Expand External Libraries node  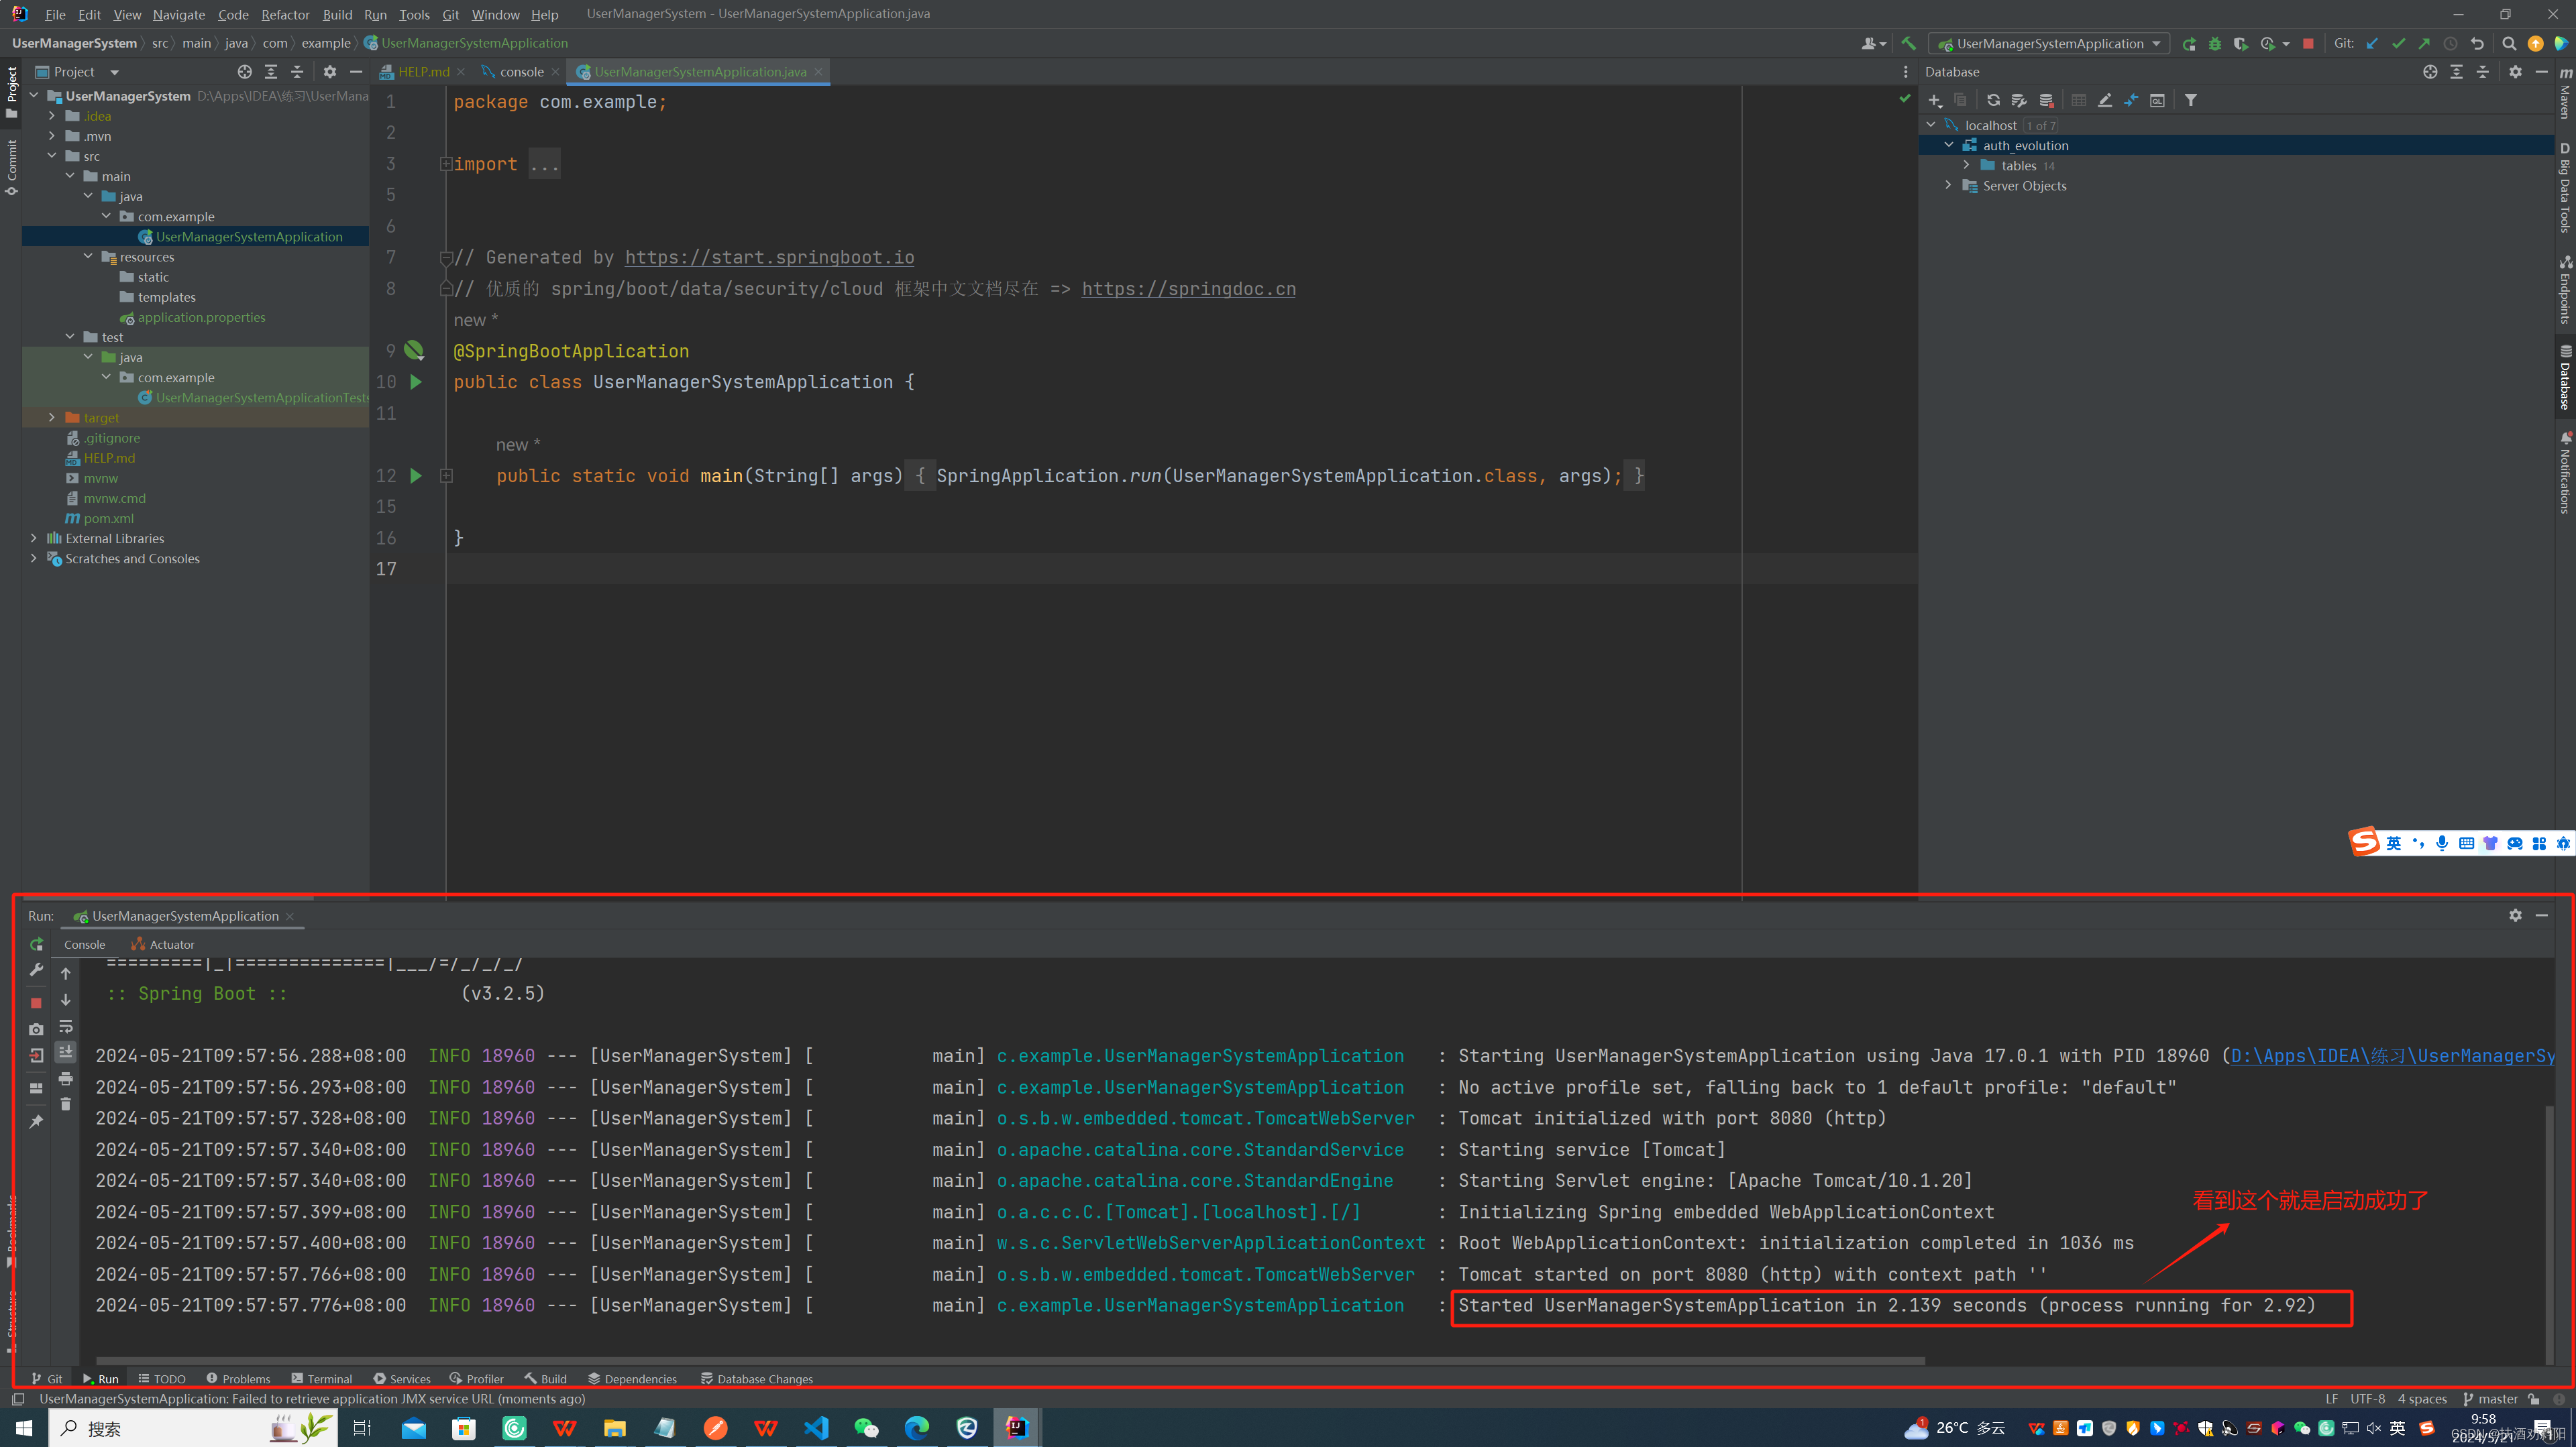pos(34,538)
